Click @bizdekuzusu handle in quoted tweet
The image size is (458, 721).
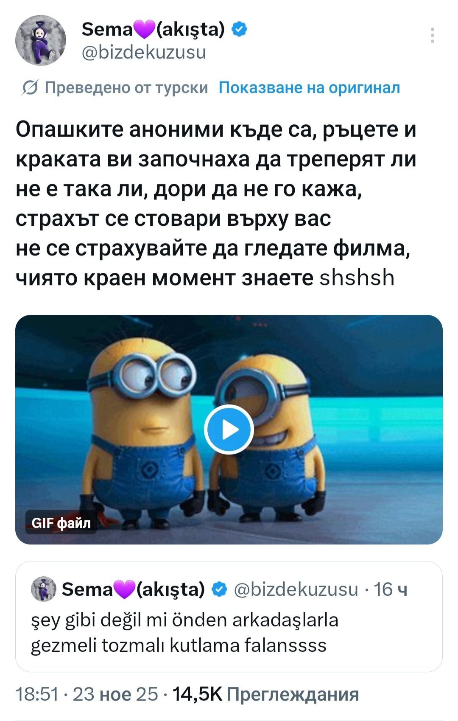coord(296,589)
